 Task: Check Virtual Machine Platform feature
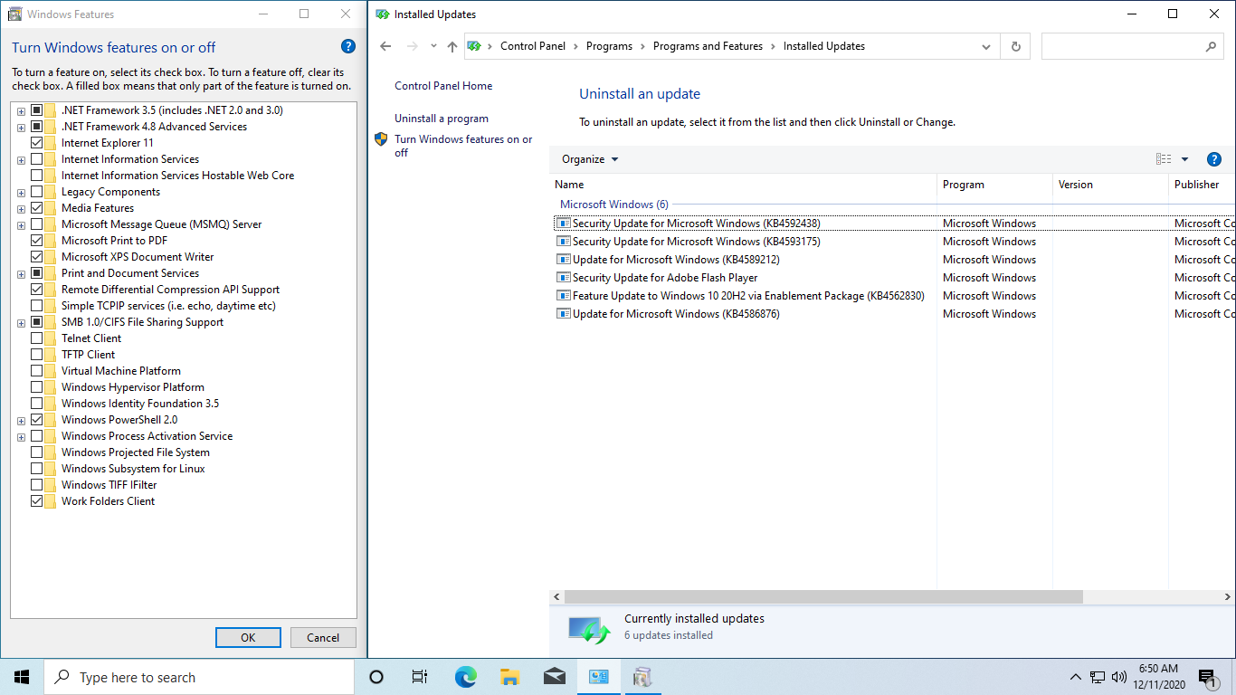[x=37, y=371]
